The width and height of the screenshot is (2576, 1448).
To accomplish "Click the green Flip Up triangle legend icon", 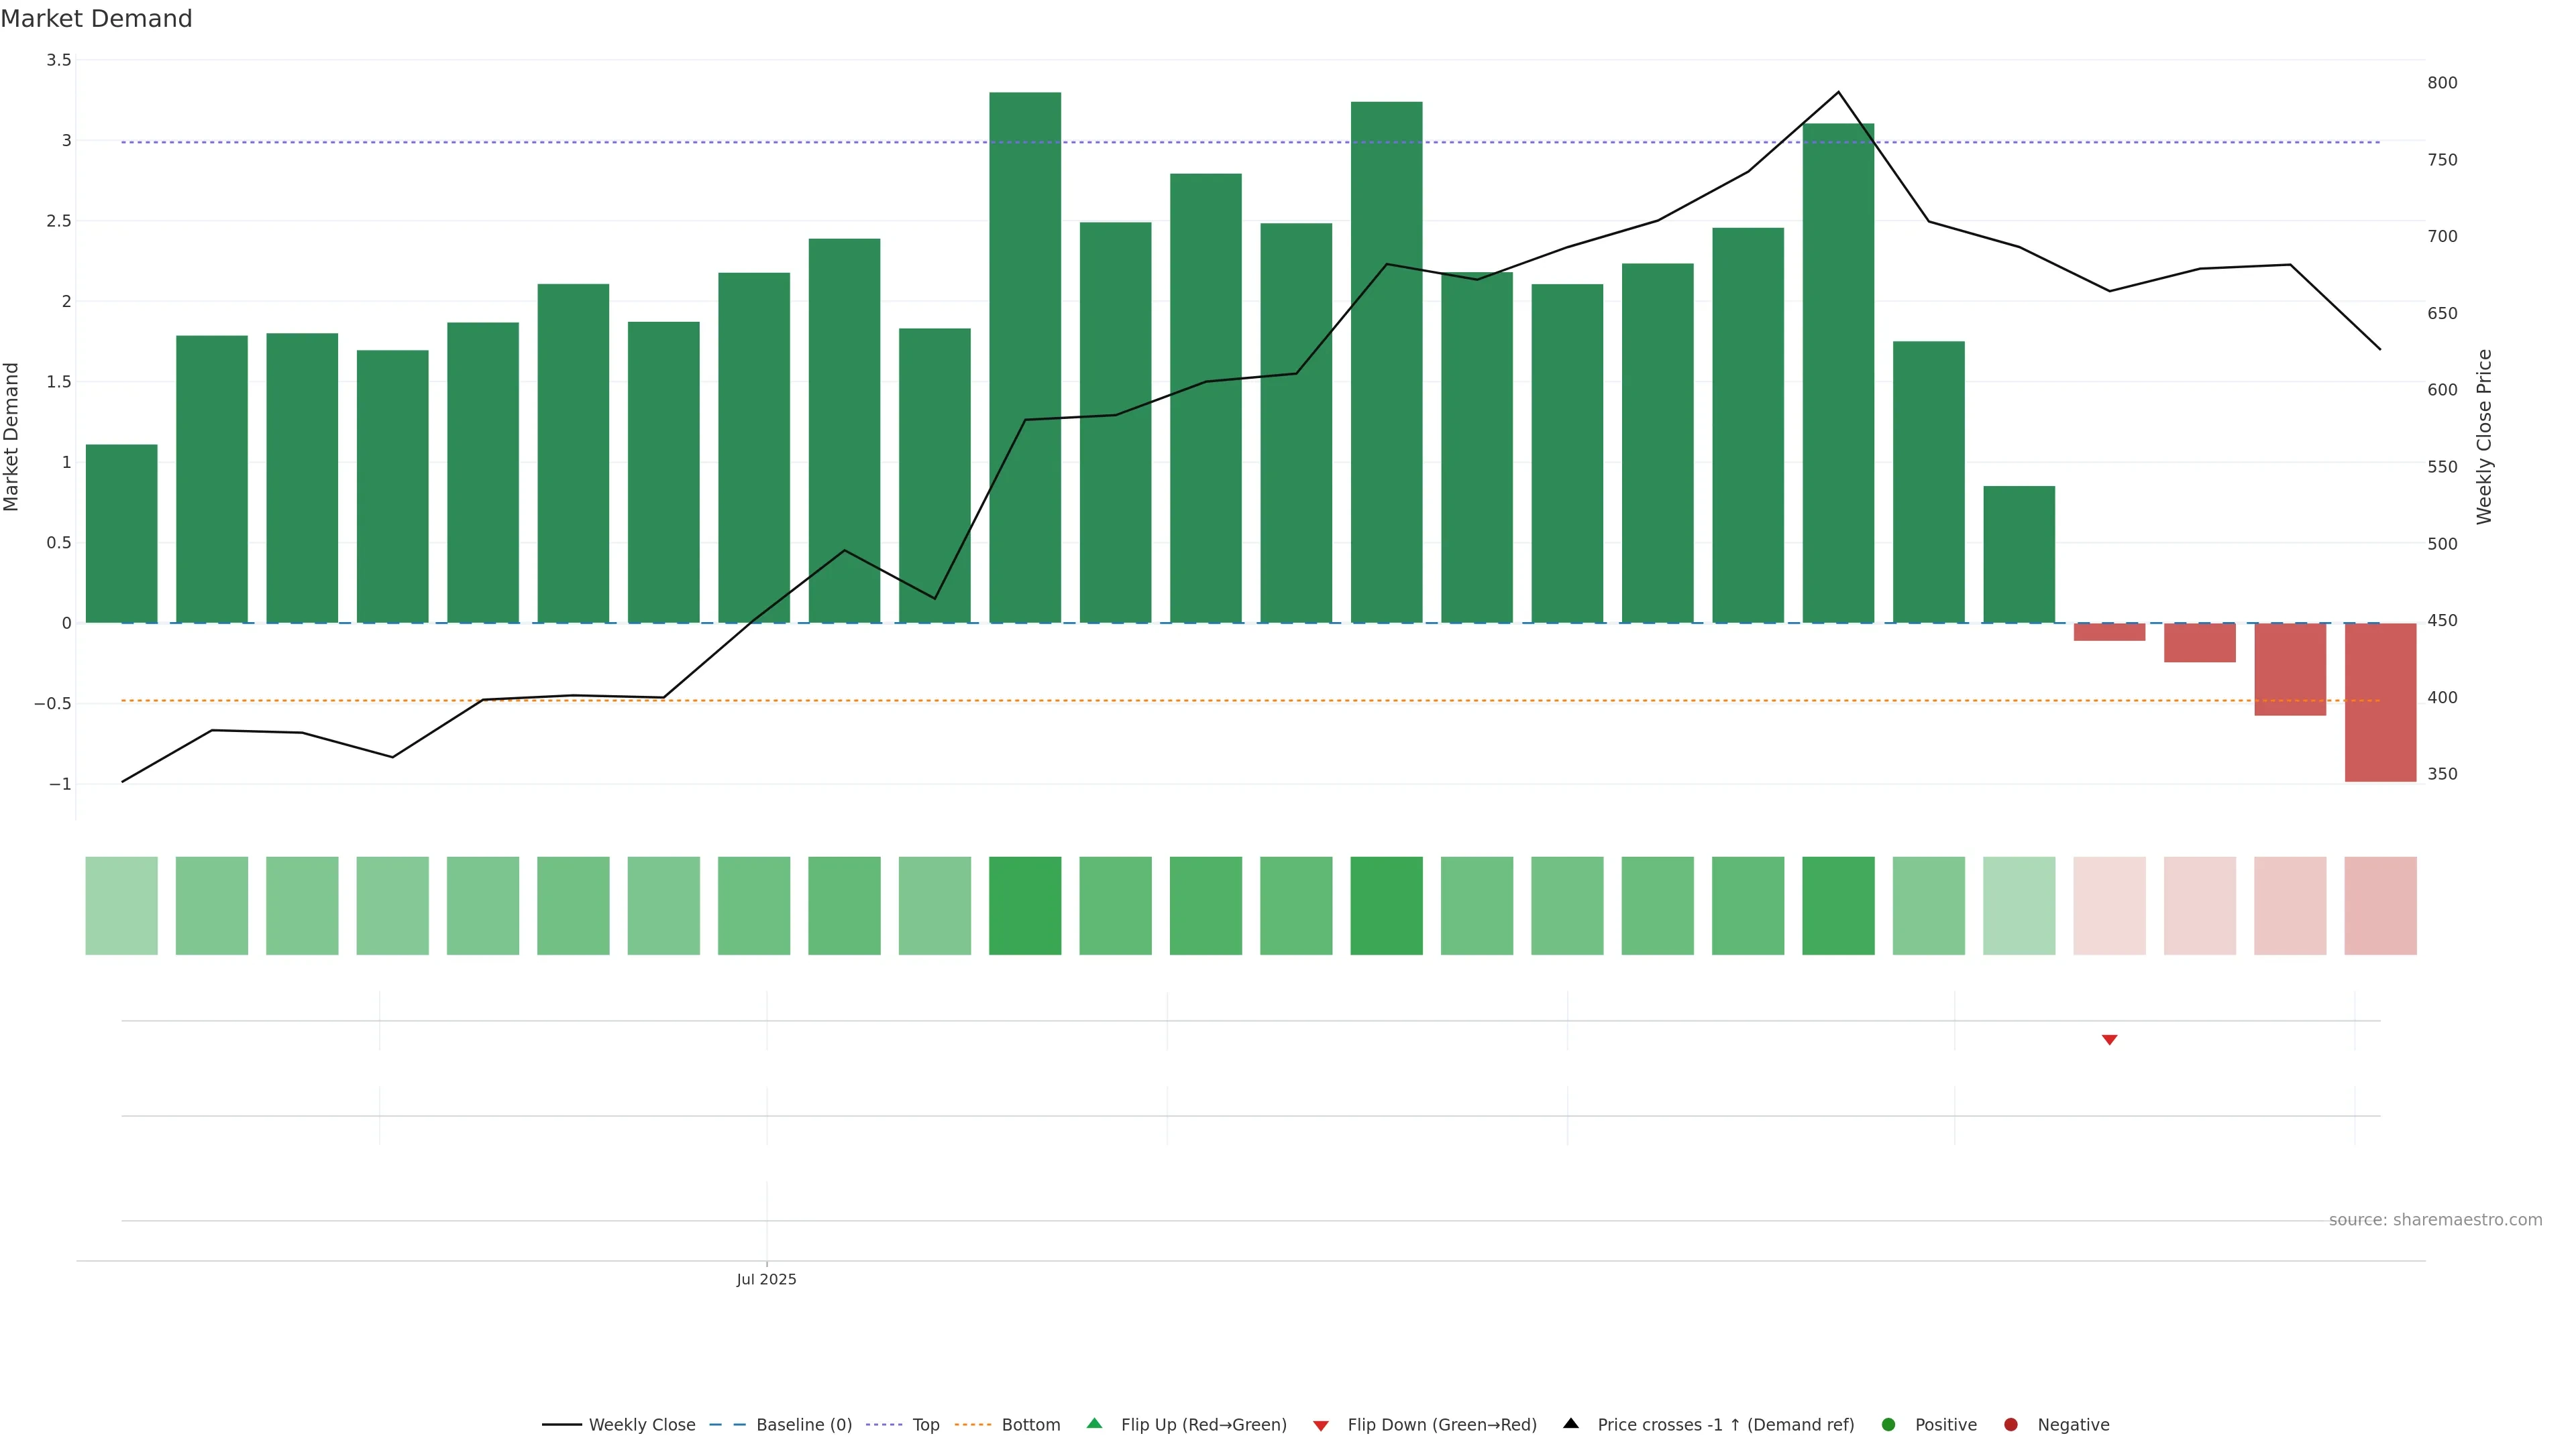I will tap(1094, 1423).
